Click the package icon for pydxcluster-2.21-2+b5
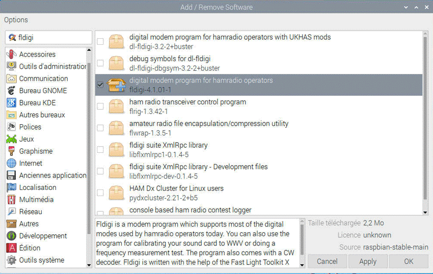This screenshot has height=274, width=433. 116,193
